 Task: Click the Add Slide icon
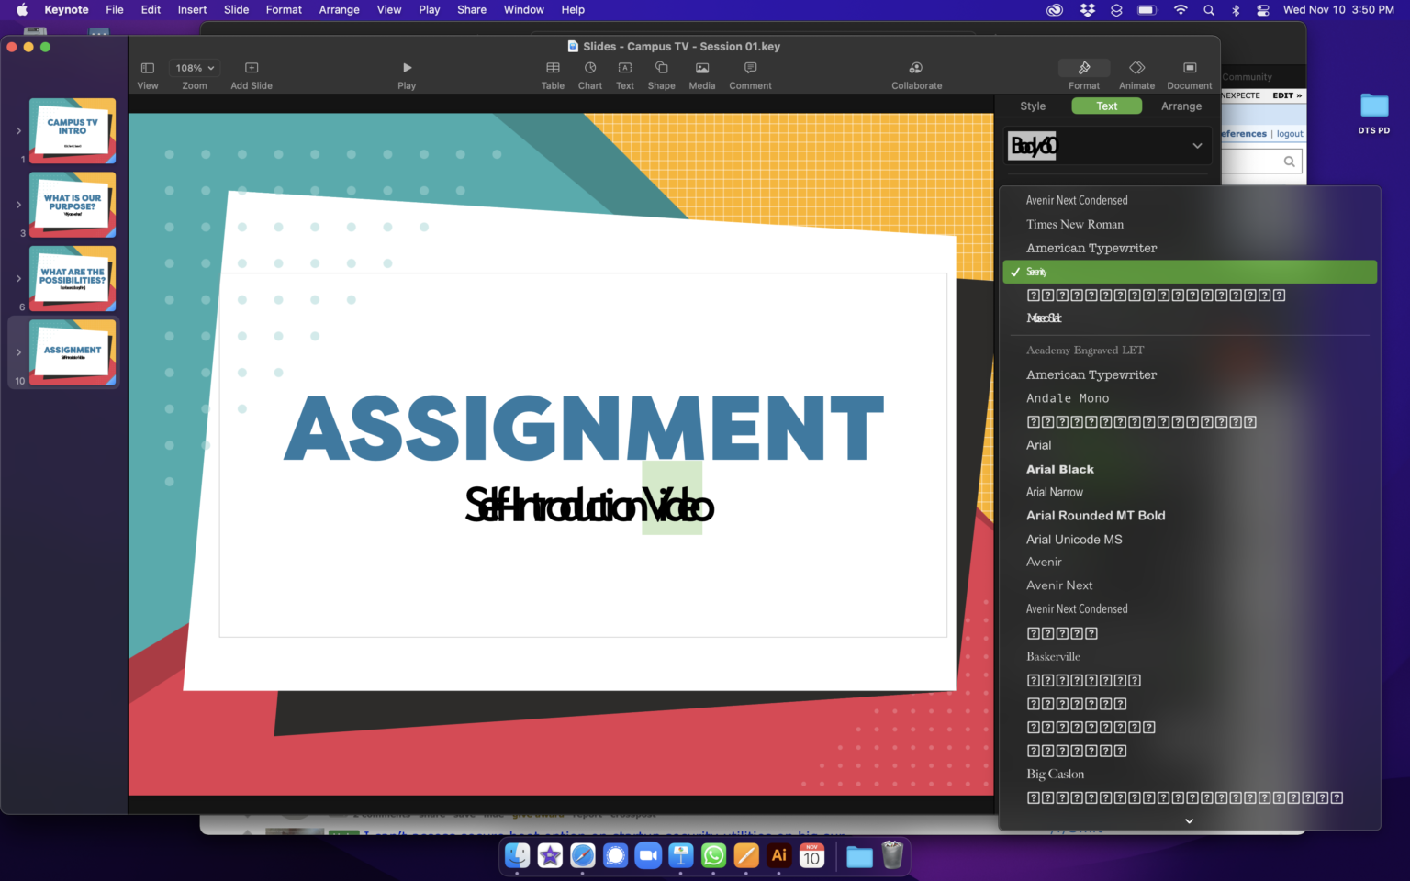(x=252, y=68)
